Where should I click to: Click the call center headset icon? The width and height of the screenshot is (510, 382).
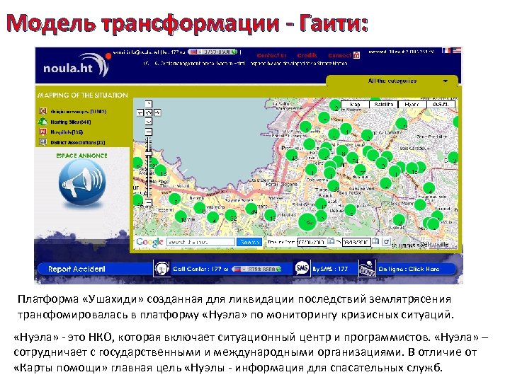coord(161,269)
